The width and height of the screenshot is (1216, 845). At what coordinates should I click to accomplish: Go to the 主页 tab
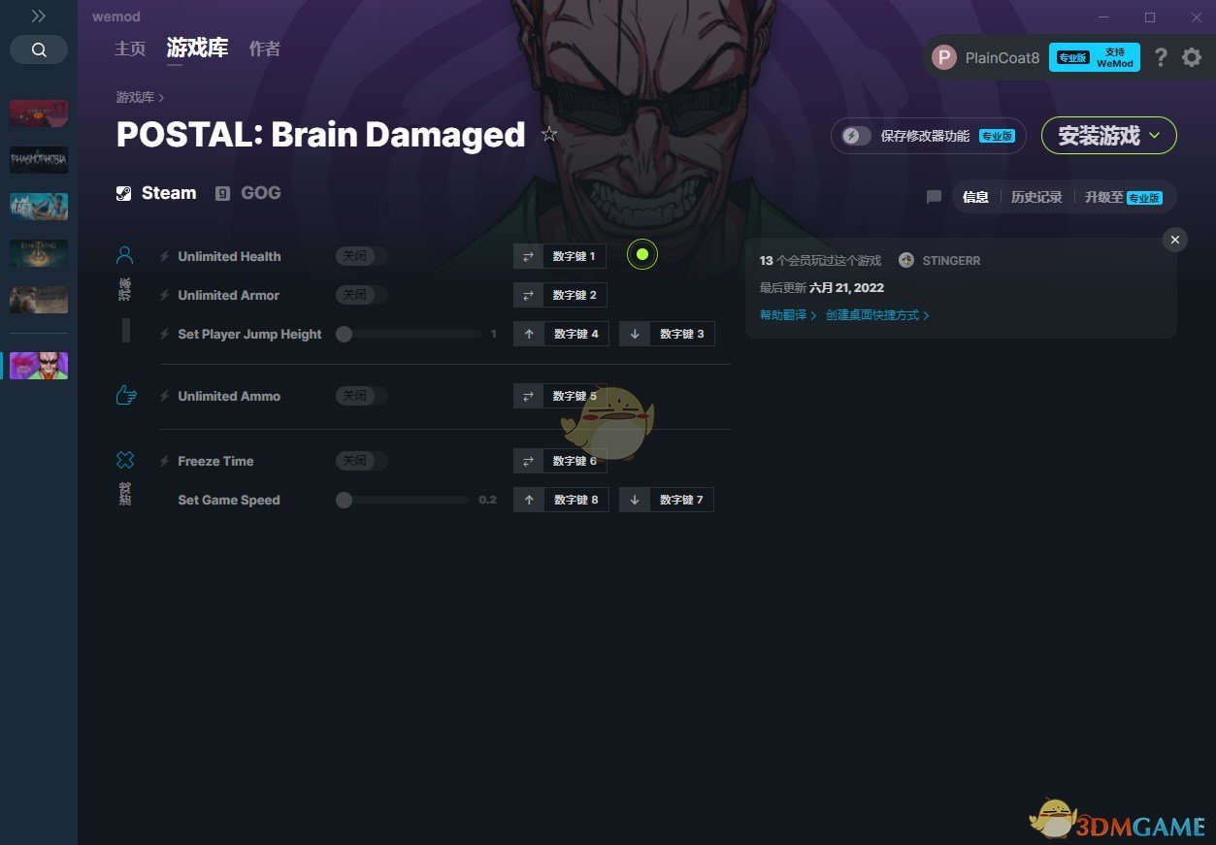pos(130,49)
